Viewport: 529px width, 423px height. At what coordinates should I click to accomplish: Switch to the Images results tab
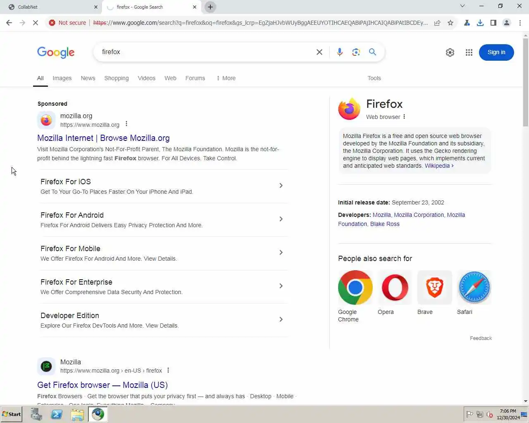click(62, 78)
